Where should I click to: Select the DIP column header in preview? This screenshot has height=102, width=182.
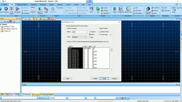85,46
